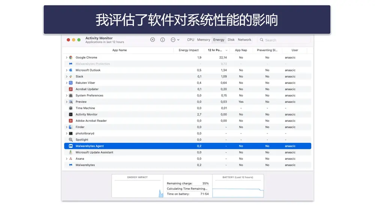
Task: Expand the Google Chrome row
Action: pyautogui.click(x=66, y=58)
